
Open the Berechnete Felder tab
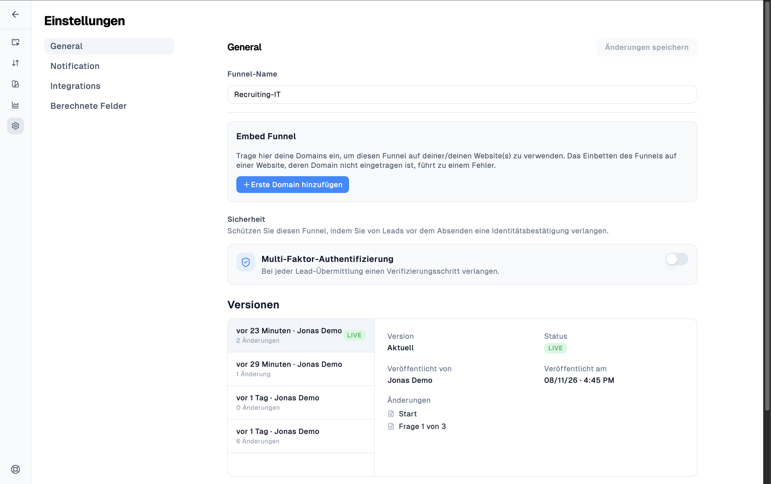(109, 106)
